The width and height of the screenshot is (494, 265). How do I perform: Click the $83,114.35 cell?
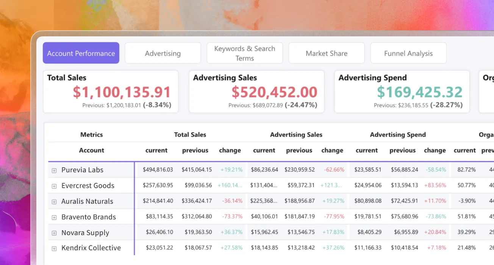159,217
